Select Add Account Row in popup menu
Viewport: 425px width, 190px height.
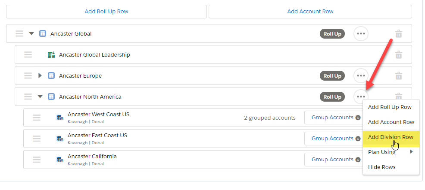391,122
